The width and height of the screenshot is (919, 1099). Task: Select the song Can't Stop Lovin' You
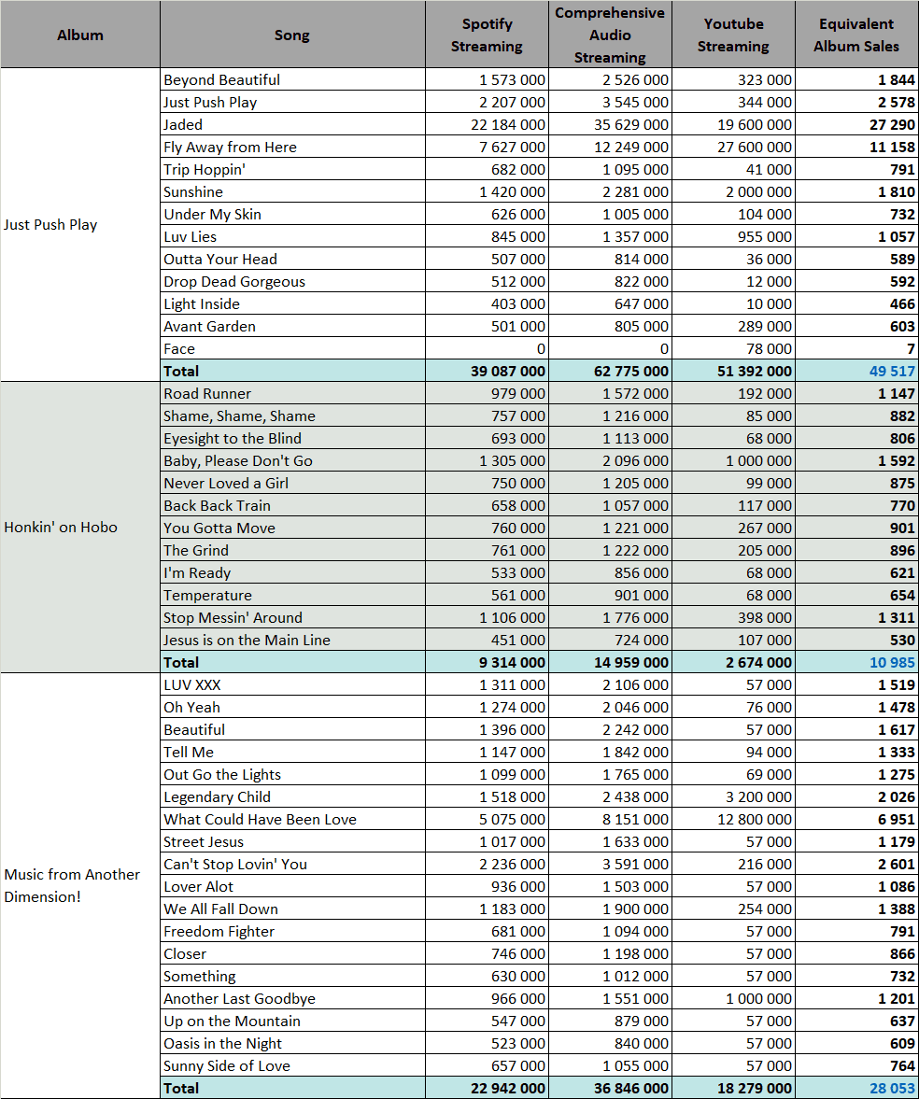[292, 865]
